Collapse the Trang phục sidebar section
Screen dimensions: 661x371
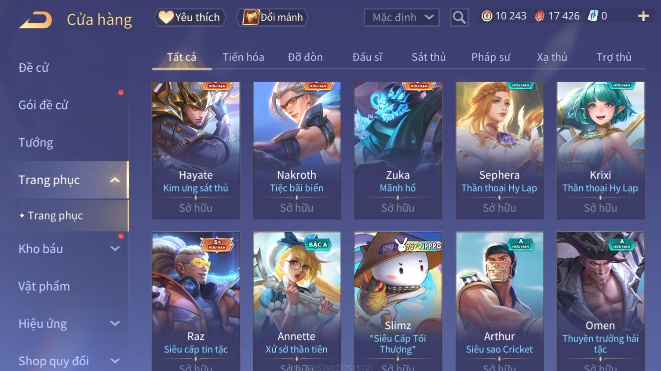tap(115, 180)
